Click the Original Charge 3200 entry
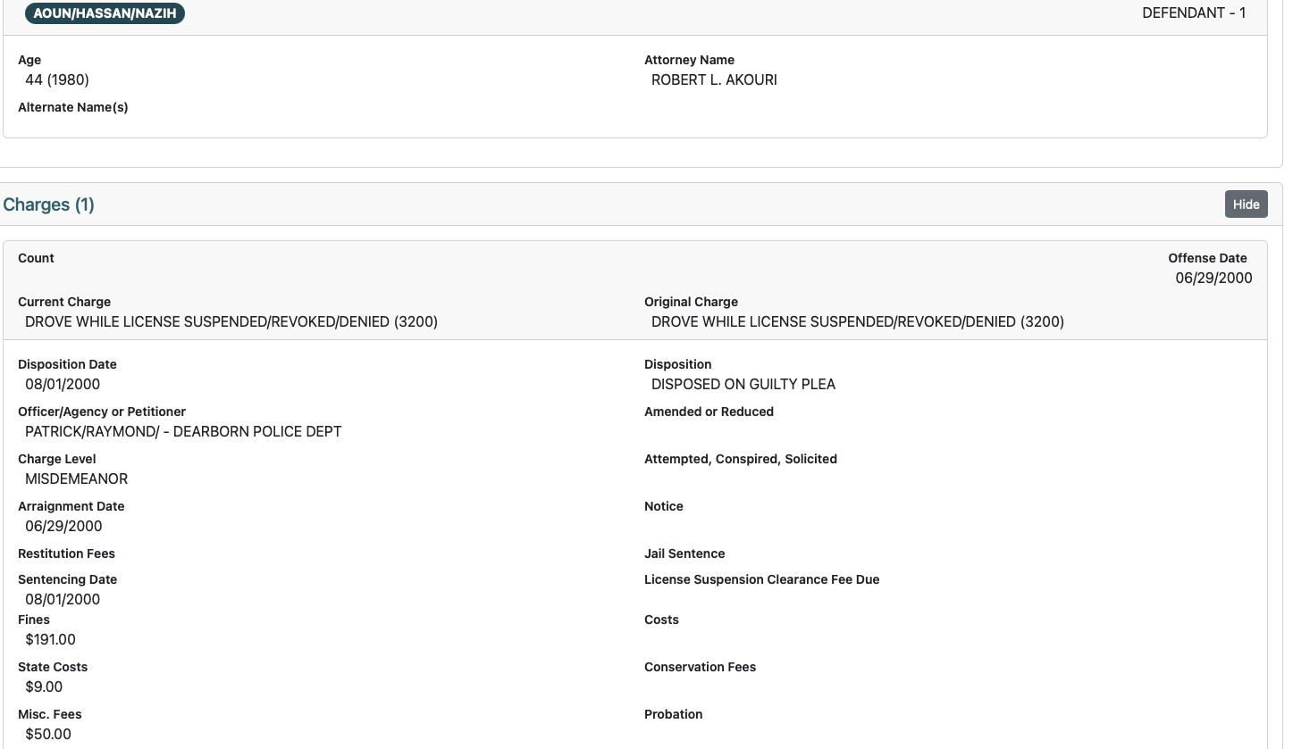 [x=857, y=321]
